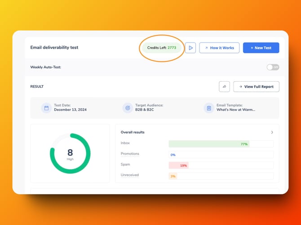
Task: Click the Unreceived label in results
Action: click(x=130, y=175)
